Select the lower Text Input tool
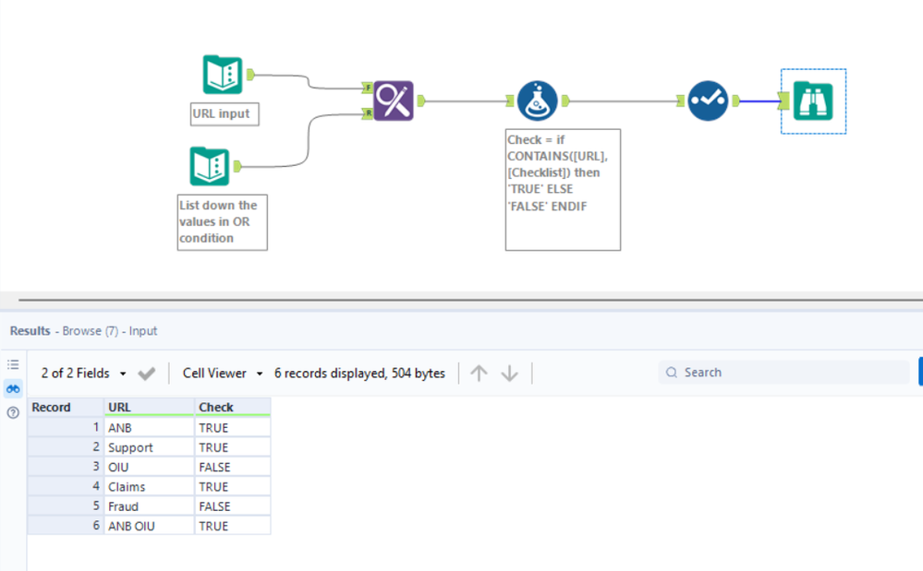Screen dimensions: 923x571 [x=210, y=166]
